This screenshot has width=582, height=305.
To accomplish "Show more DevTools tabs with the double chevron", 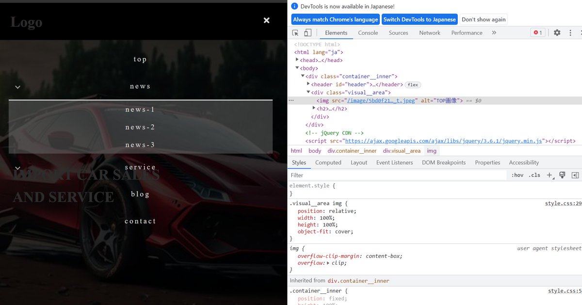I will pyautogui.click(x=494, y=33).
